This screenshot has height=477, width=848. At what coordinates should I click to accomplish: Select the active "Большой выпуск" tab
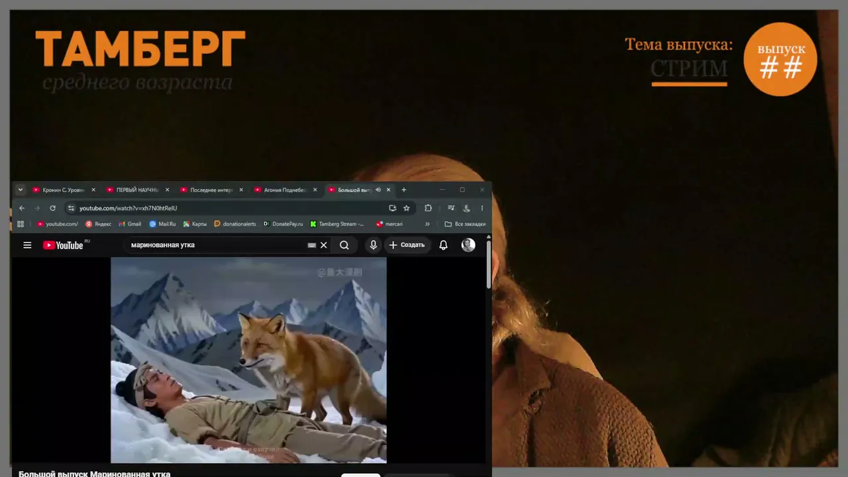coord(354,190)
